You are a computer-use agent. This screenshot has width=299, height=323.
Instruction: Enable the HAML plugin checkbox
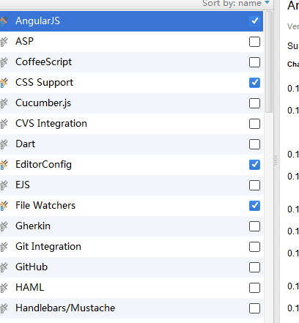[x=254, y=288]
